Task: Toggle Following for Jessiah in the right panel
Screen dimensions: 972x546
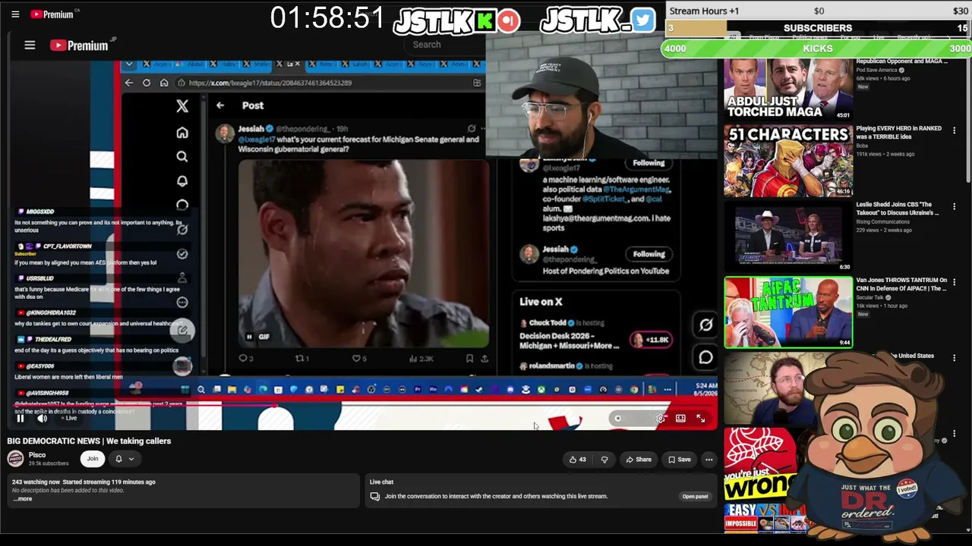Action: point(649,254)
